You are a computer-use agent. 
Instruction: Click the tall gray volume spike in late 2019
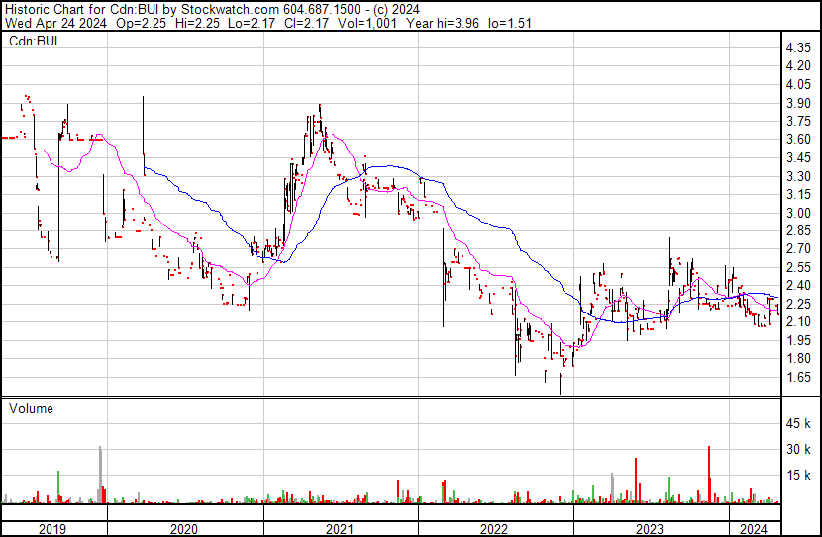(100, 475)
